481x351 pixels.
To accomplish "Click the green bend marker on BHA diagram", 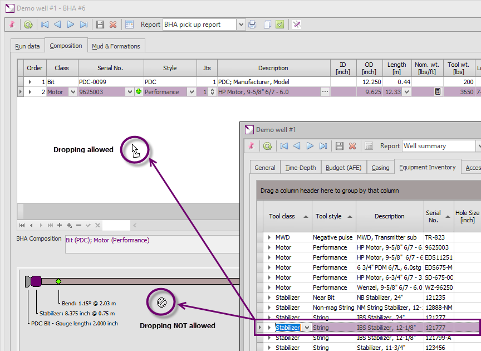I will pyautogui.click(x=58, y=281).
